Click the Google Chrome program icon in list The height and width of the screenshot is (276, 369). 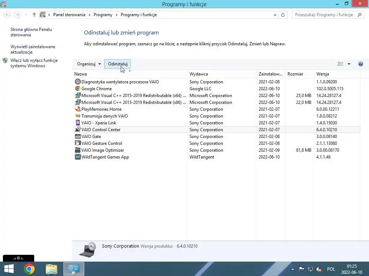click(78, 88)
